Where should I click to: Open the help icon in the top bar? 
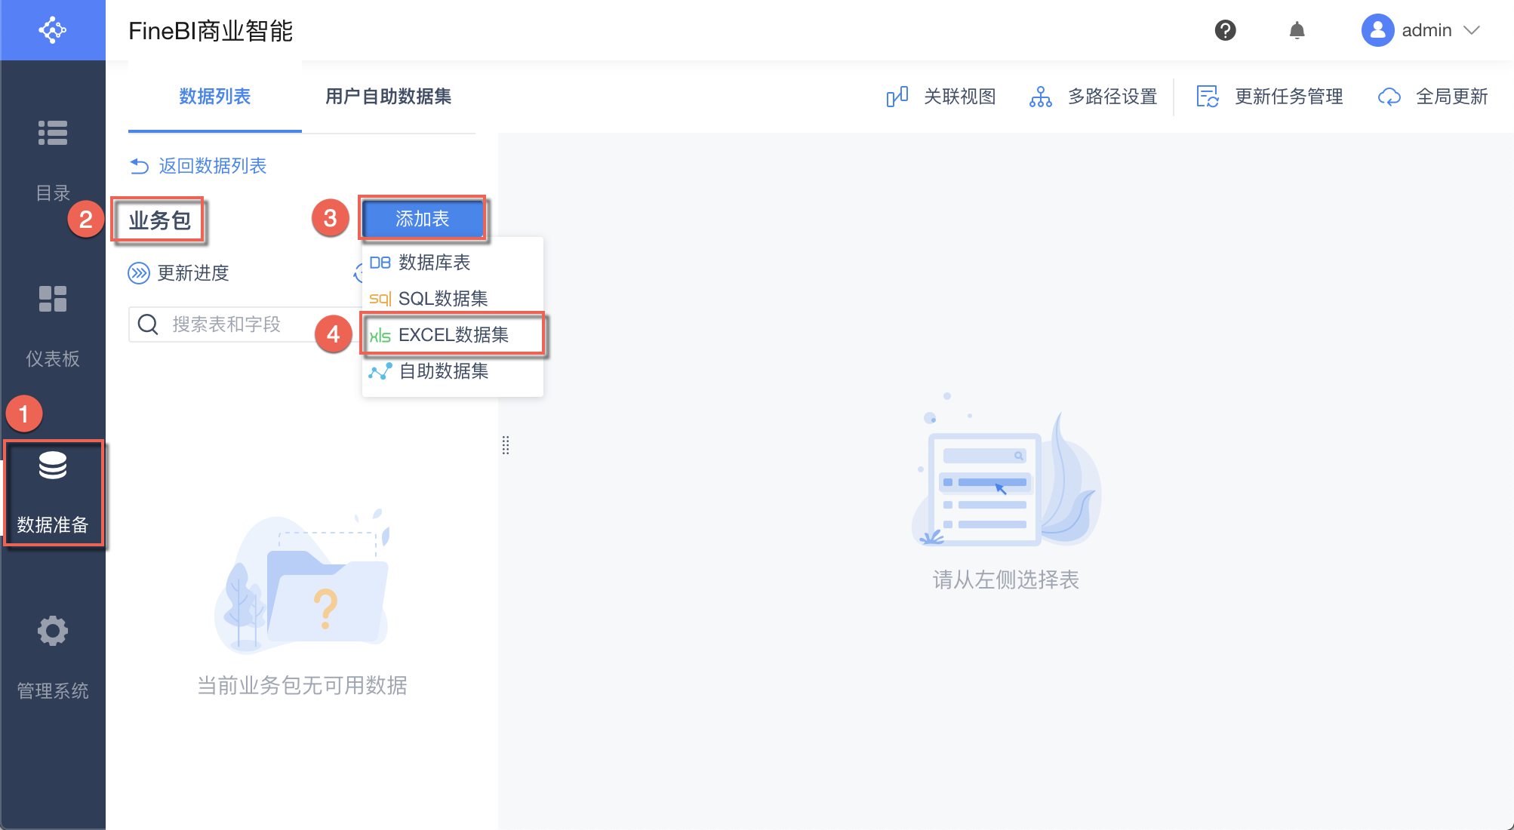[1224, 30]
